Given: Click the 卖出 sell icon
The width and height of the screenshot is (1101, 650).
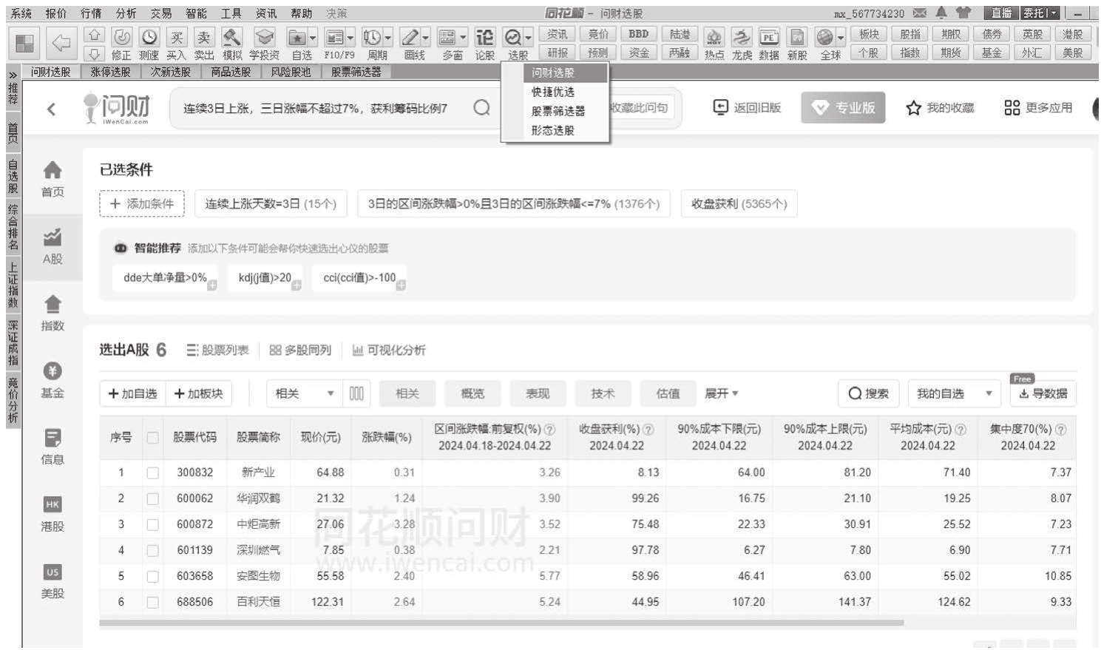Looking at the screenshot, I should (x=204, y=37).
